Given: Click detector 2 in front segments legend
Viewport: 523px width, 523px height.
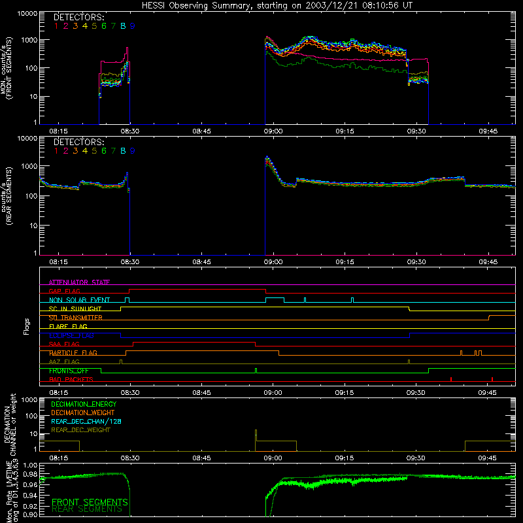Looking at the screenshot, I should 66,26.
